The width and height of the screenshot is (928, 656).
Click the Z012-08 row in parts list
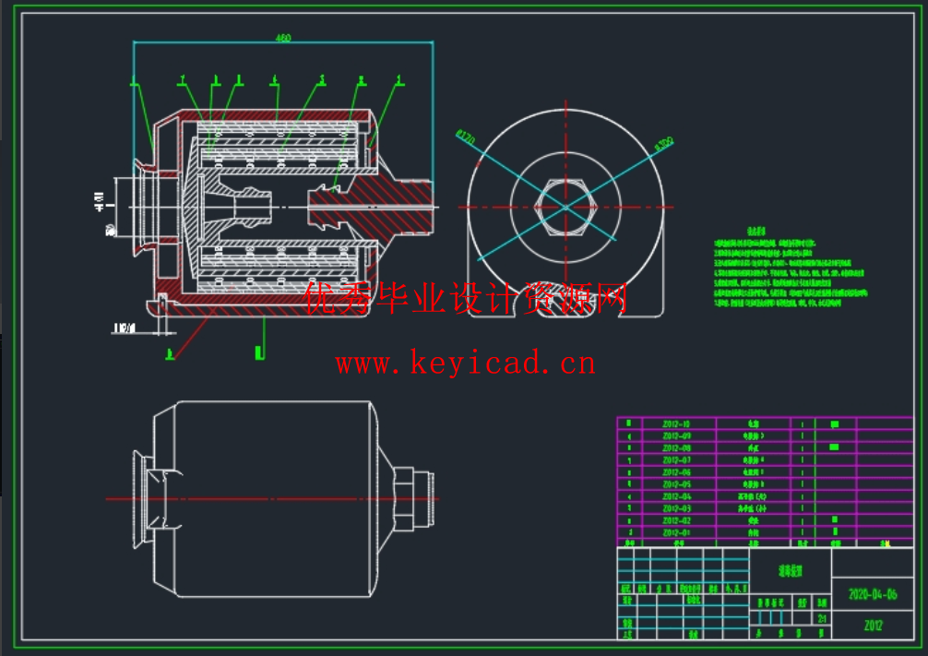(x=676, y=448)
